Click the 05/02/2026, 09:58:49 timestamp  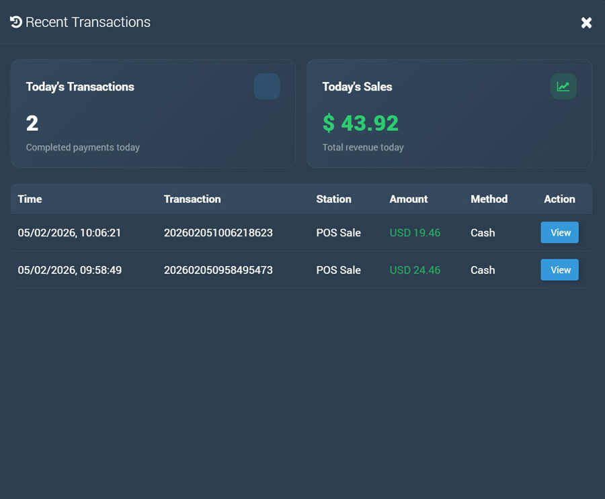[x=69, y=270]
